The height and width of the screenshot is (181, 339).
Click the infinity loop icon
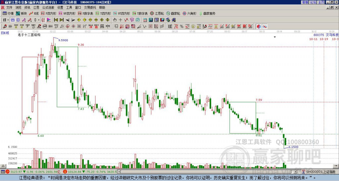tap(265, 26)
